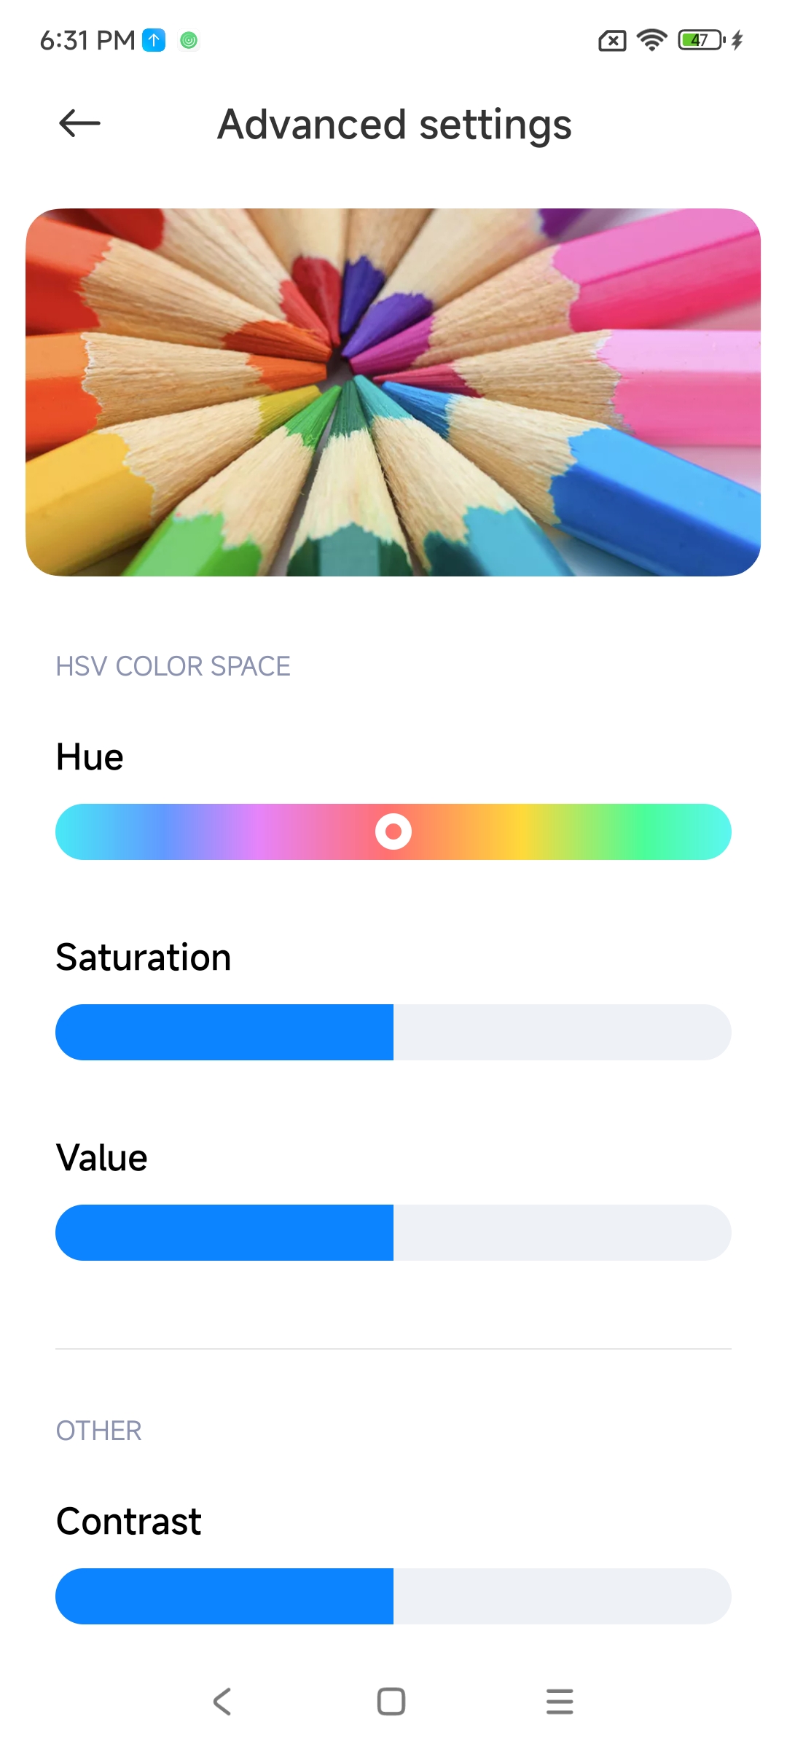Tap the charging lightning bolt icon
The image size is (787, 1749).
(x=737, y=40)
